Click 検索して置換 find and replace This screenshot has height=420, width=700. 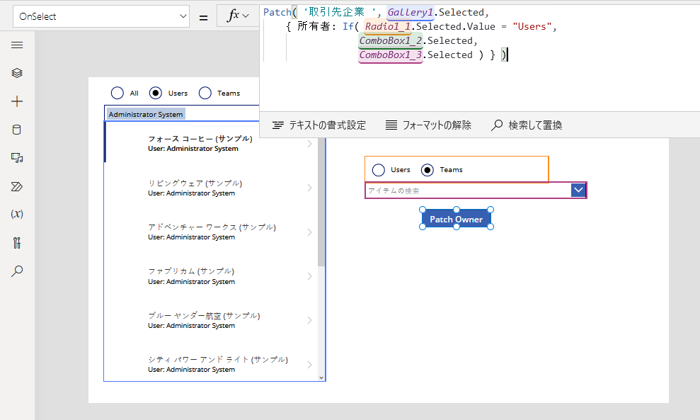pyautogui.click(x=527, y=125)
